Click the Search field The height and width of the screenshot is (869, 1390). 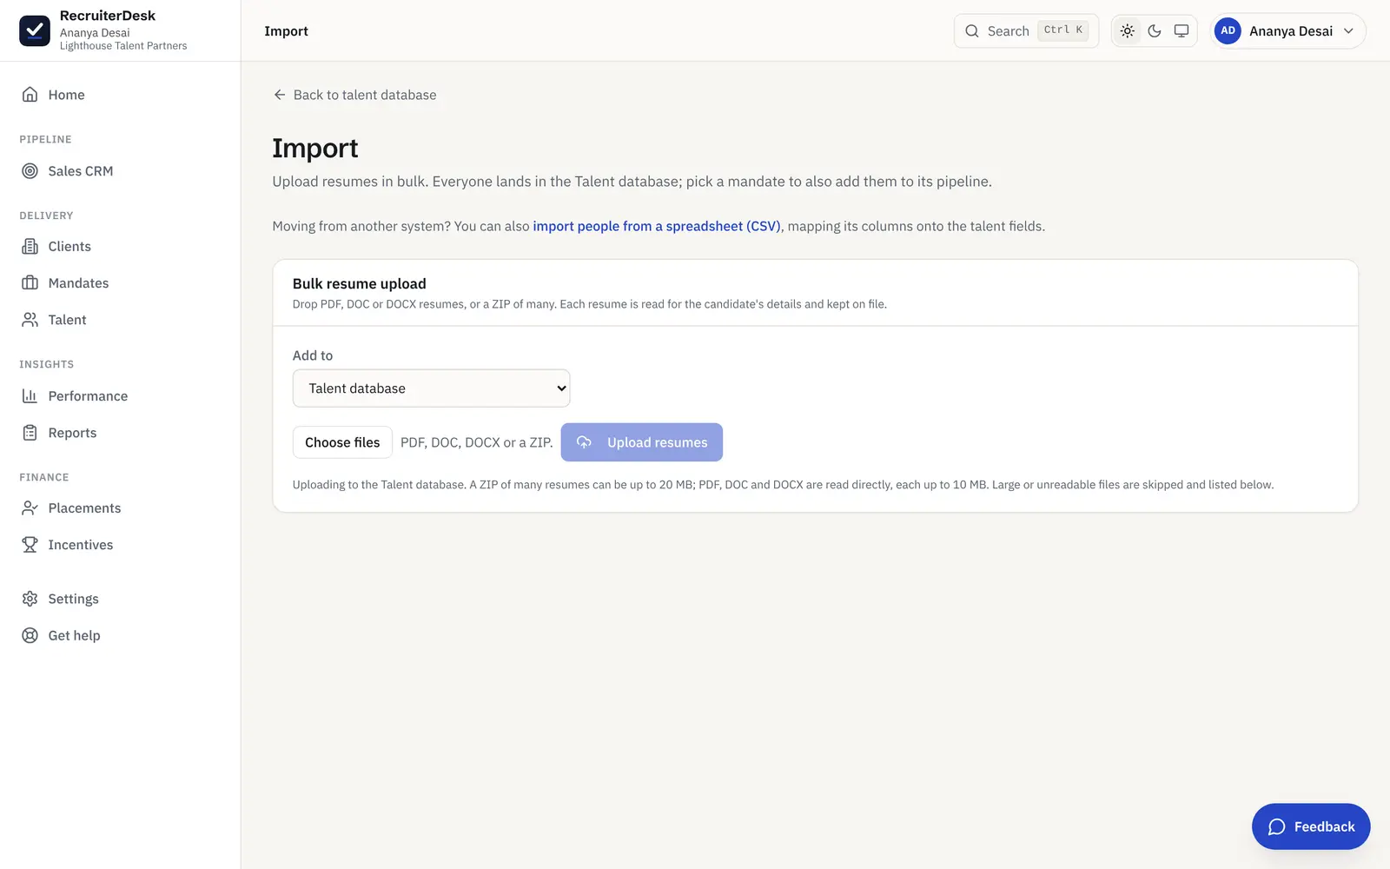[x=1026, y=31]
